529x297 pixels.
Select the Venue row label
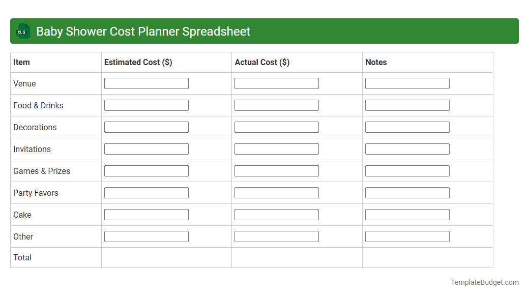click(24, 83)
